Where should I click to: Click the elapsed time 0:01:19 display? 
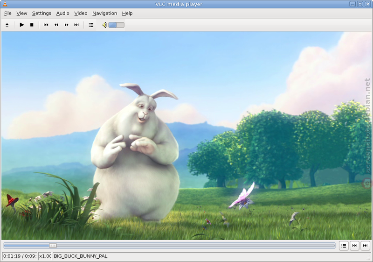12,256
